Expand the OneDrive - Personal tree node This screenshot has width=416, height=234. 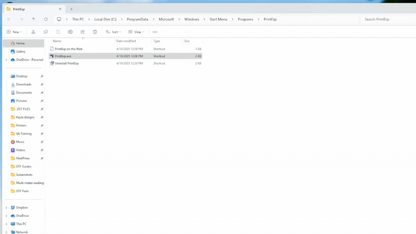6,60
